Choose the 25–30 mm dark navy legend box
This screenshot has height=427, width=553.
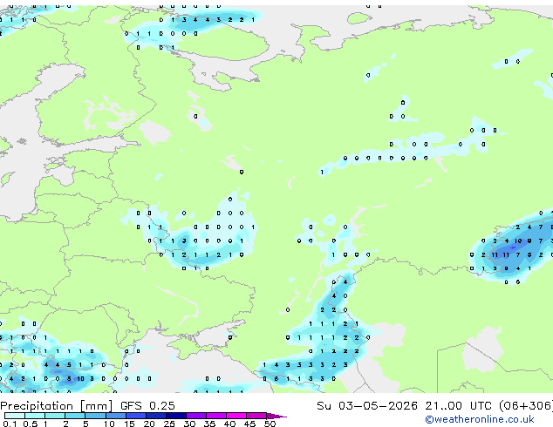pyautogui.click(x=176, y=416)
